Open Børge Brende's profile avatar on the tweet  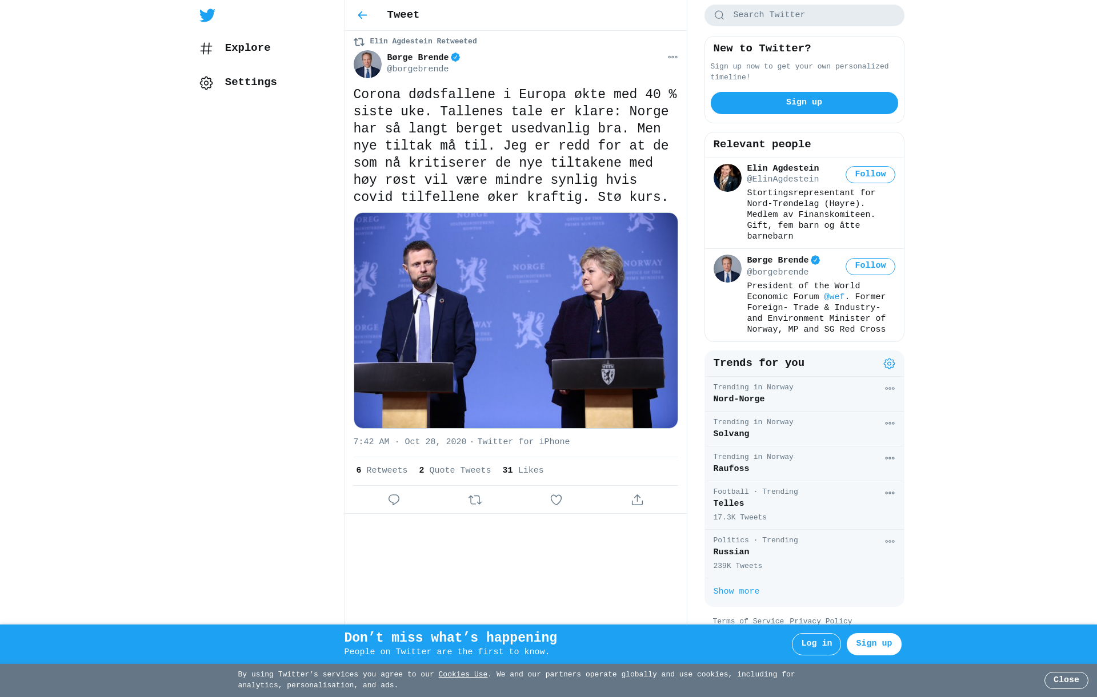(367, 64)
